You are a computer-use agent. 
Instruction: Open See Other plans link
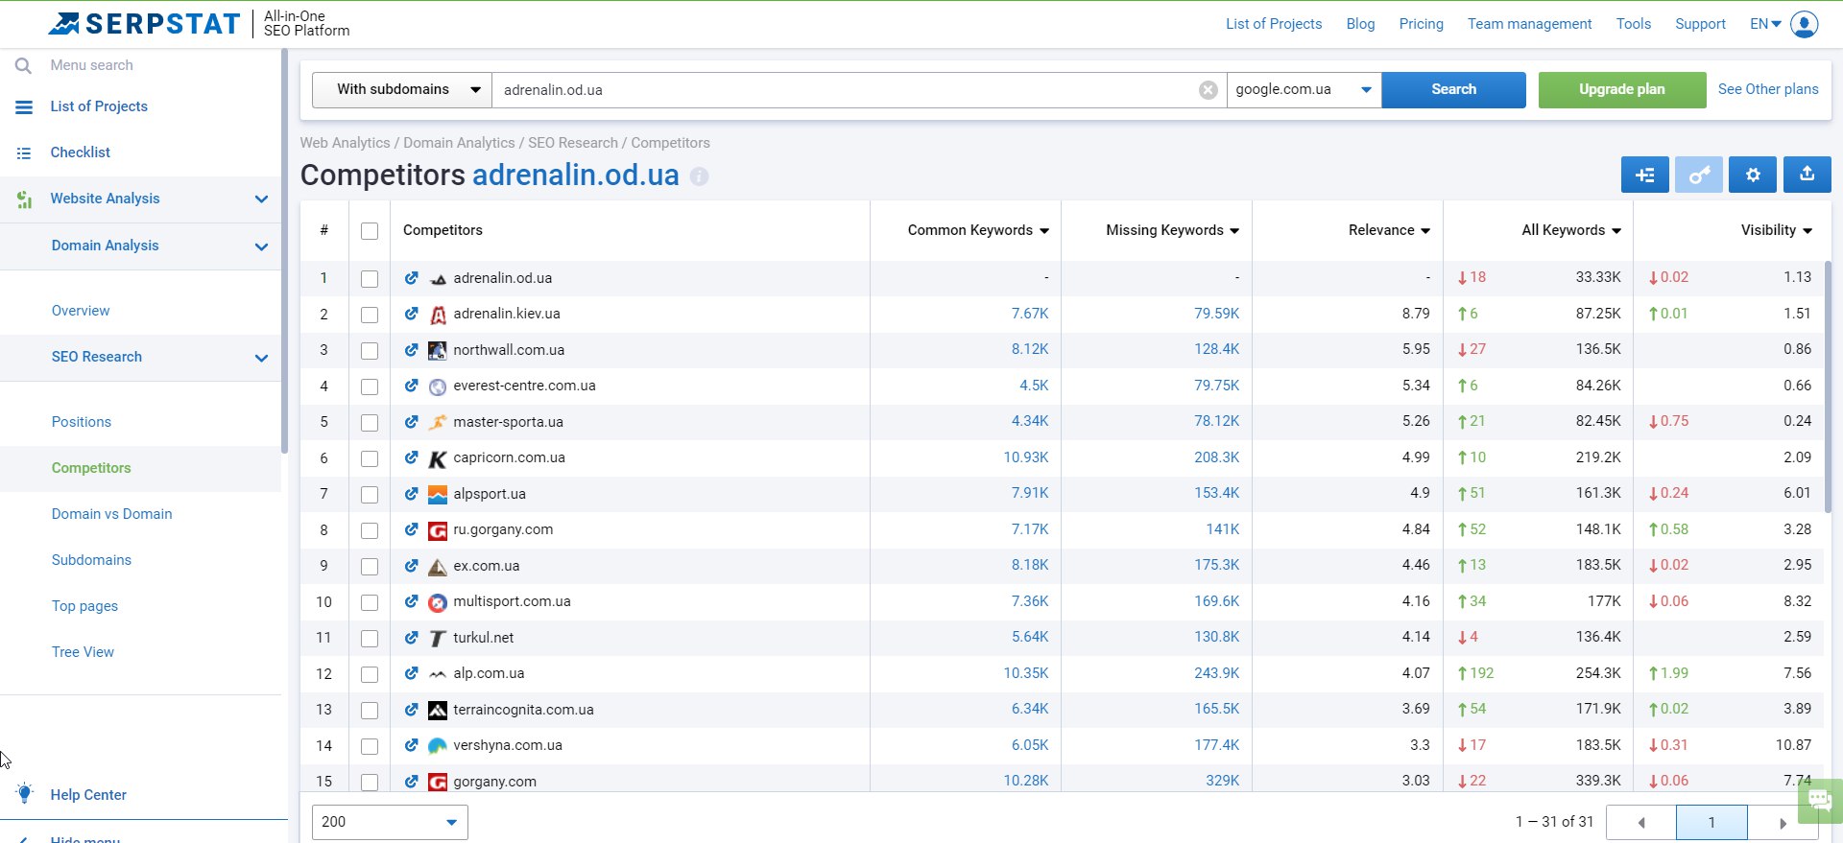click(1768, 89)
